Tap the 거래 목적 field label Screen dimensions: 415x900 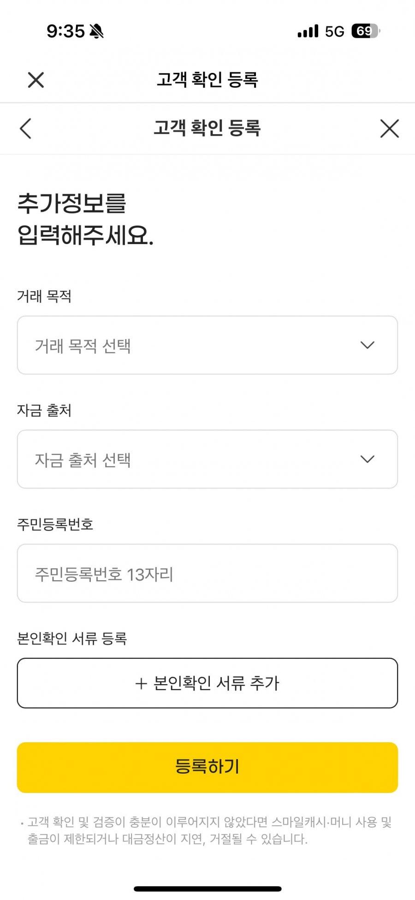(x=44, y=296)
